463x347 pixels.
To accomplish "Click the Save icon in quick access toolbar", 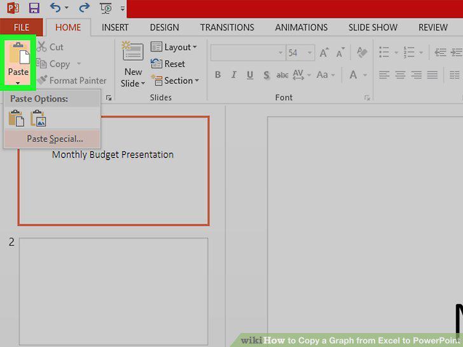I will [34, 8].
